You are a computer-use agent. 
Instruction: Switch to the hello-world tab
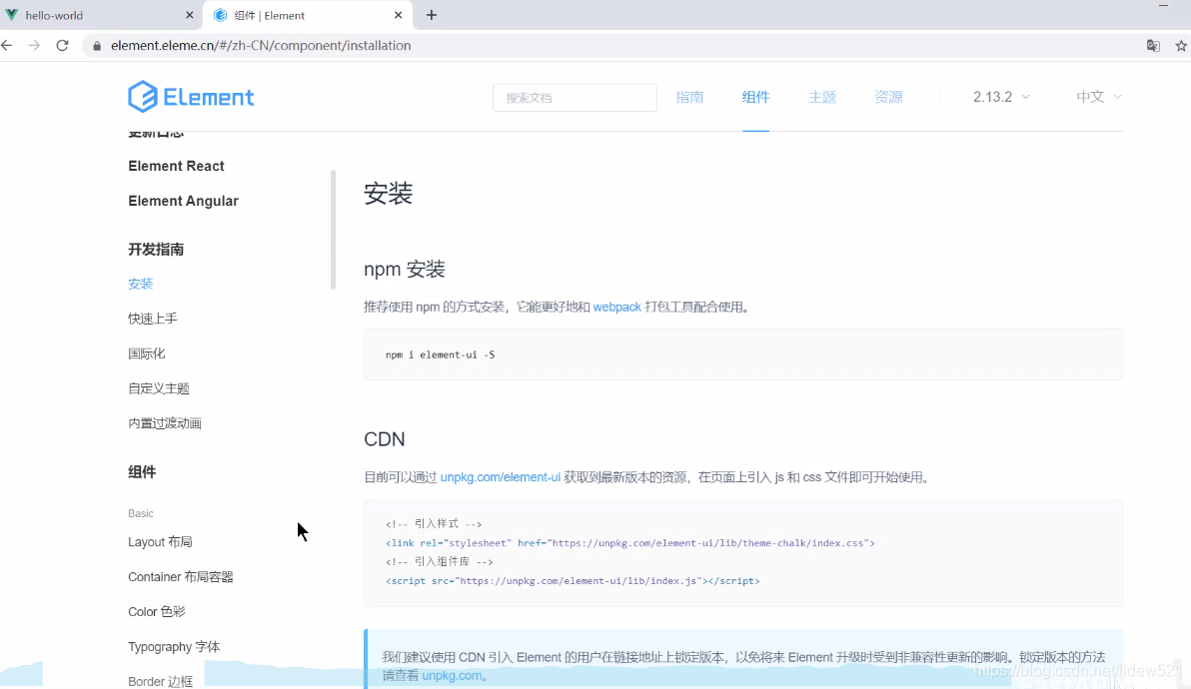pos(99,15)
